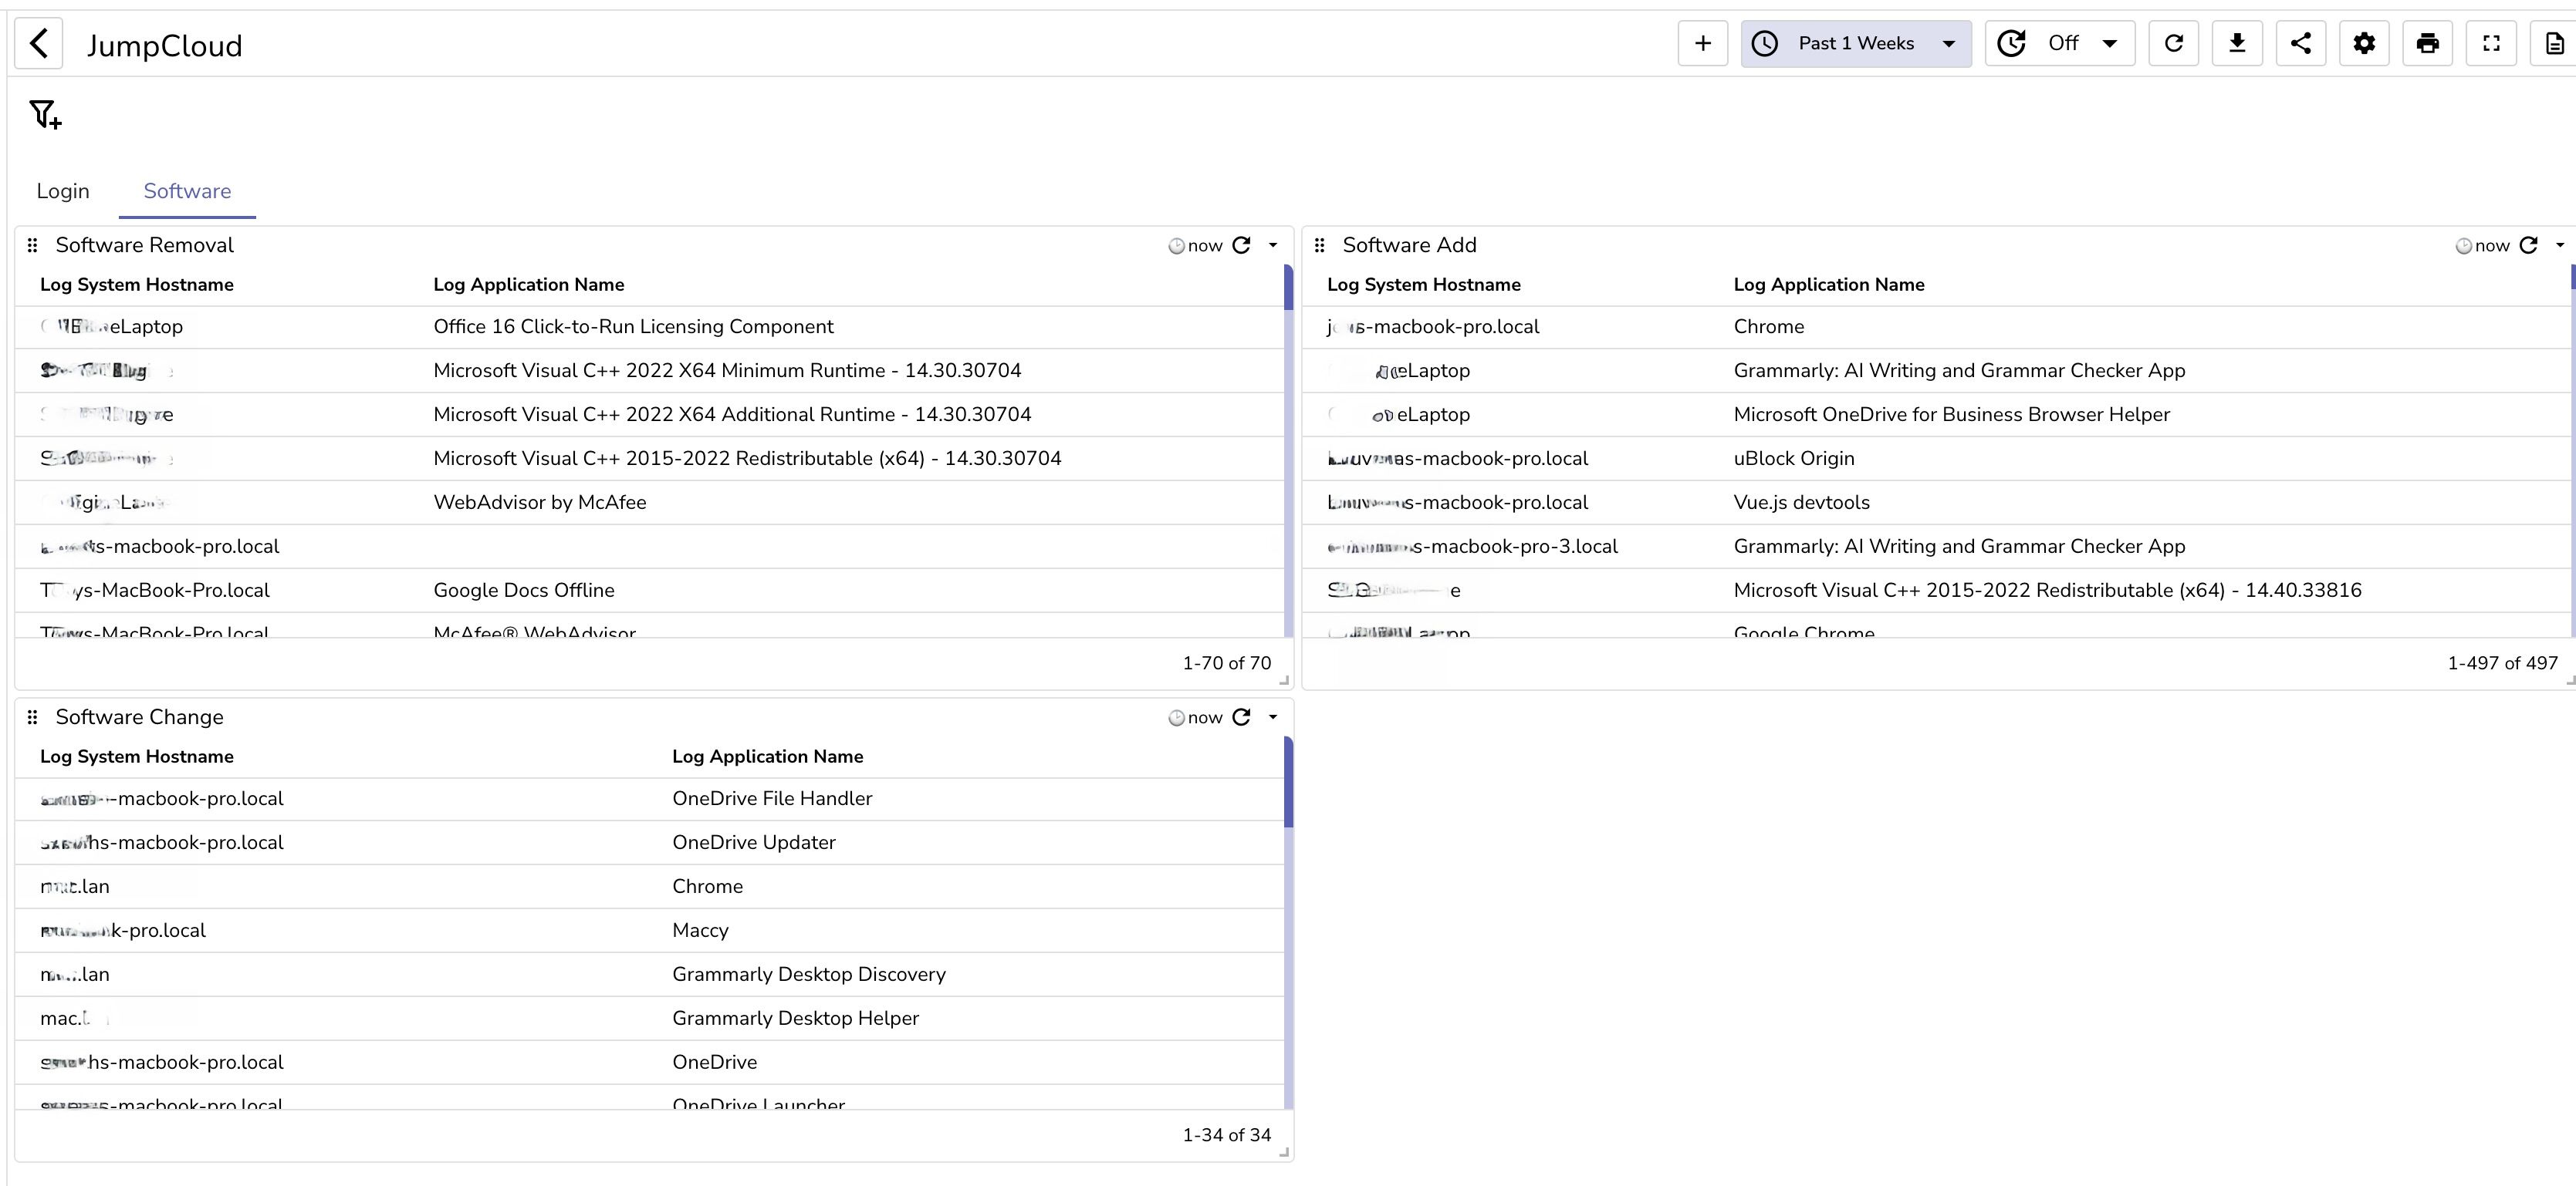Click the print dashboard icon
This screenshot has height=1186, width=2576.
tap(2427, 44)
